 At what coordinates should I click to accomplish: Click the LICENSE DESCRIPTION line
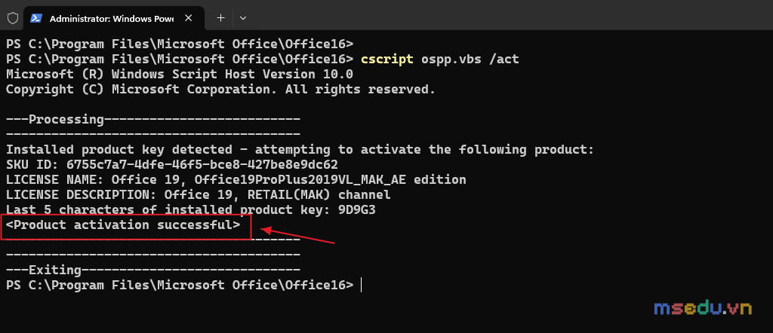pos(199,195)
